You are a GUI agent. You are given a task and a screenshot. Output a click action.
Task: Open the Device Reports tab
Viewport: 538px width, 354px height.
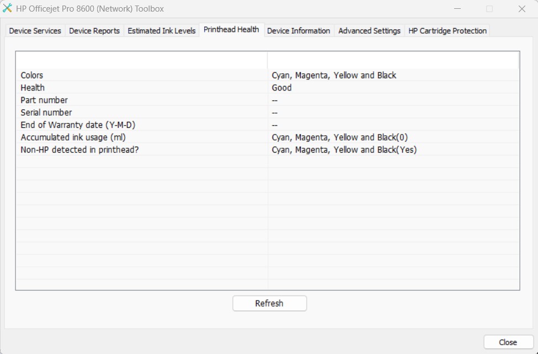(x=94, y=31)
